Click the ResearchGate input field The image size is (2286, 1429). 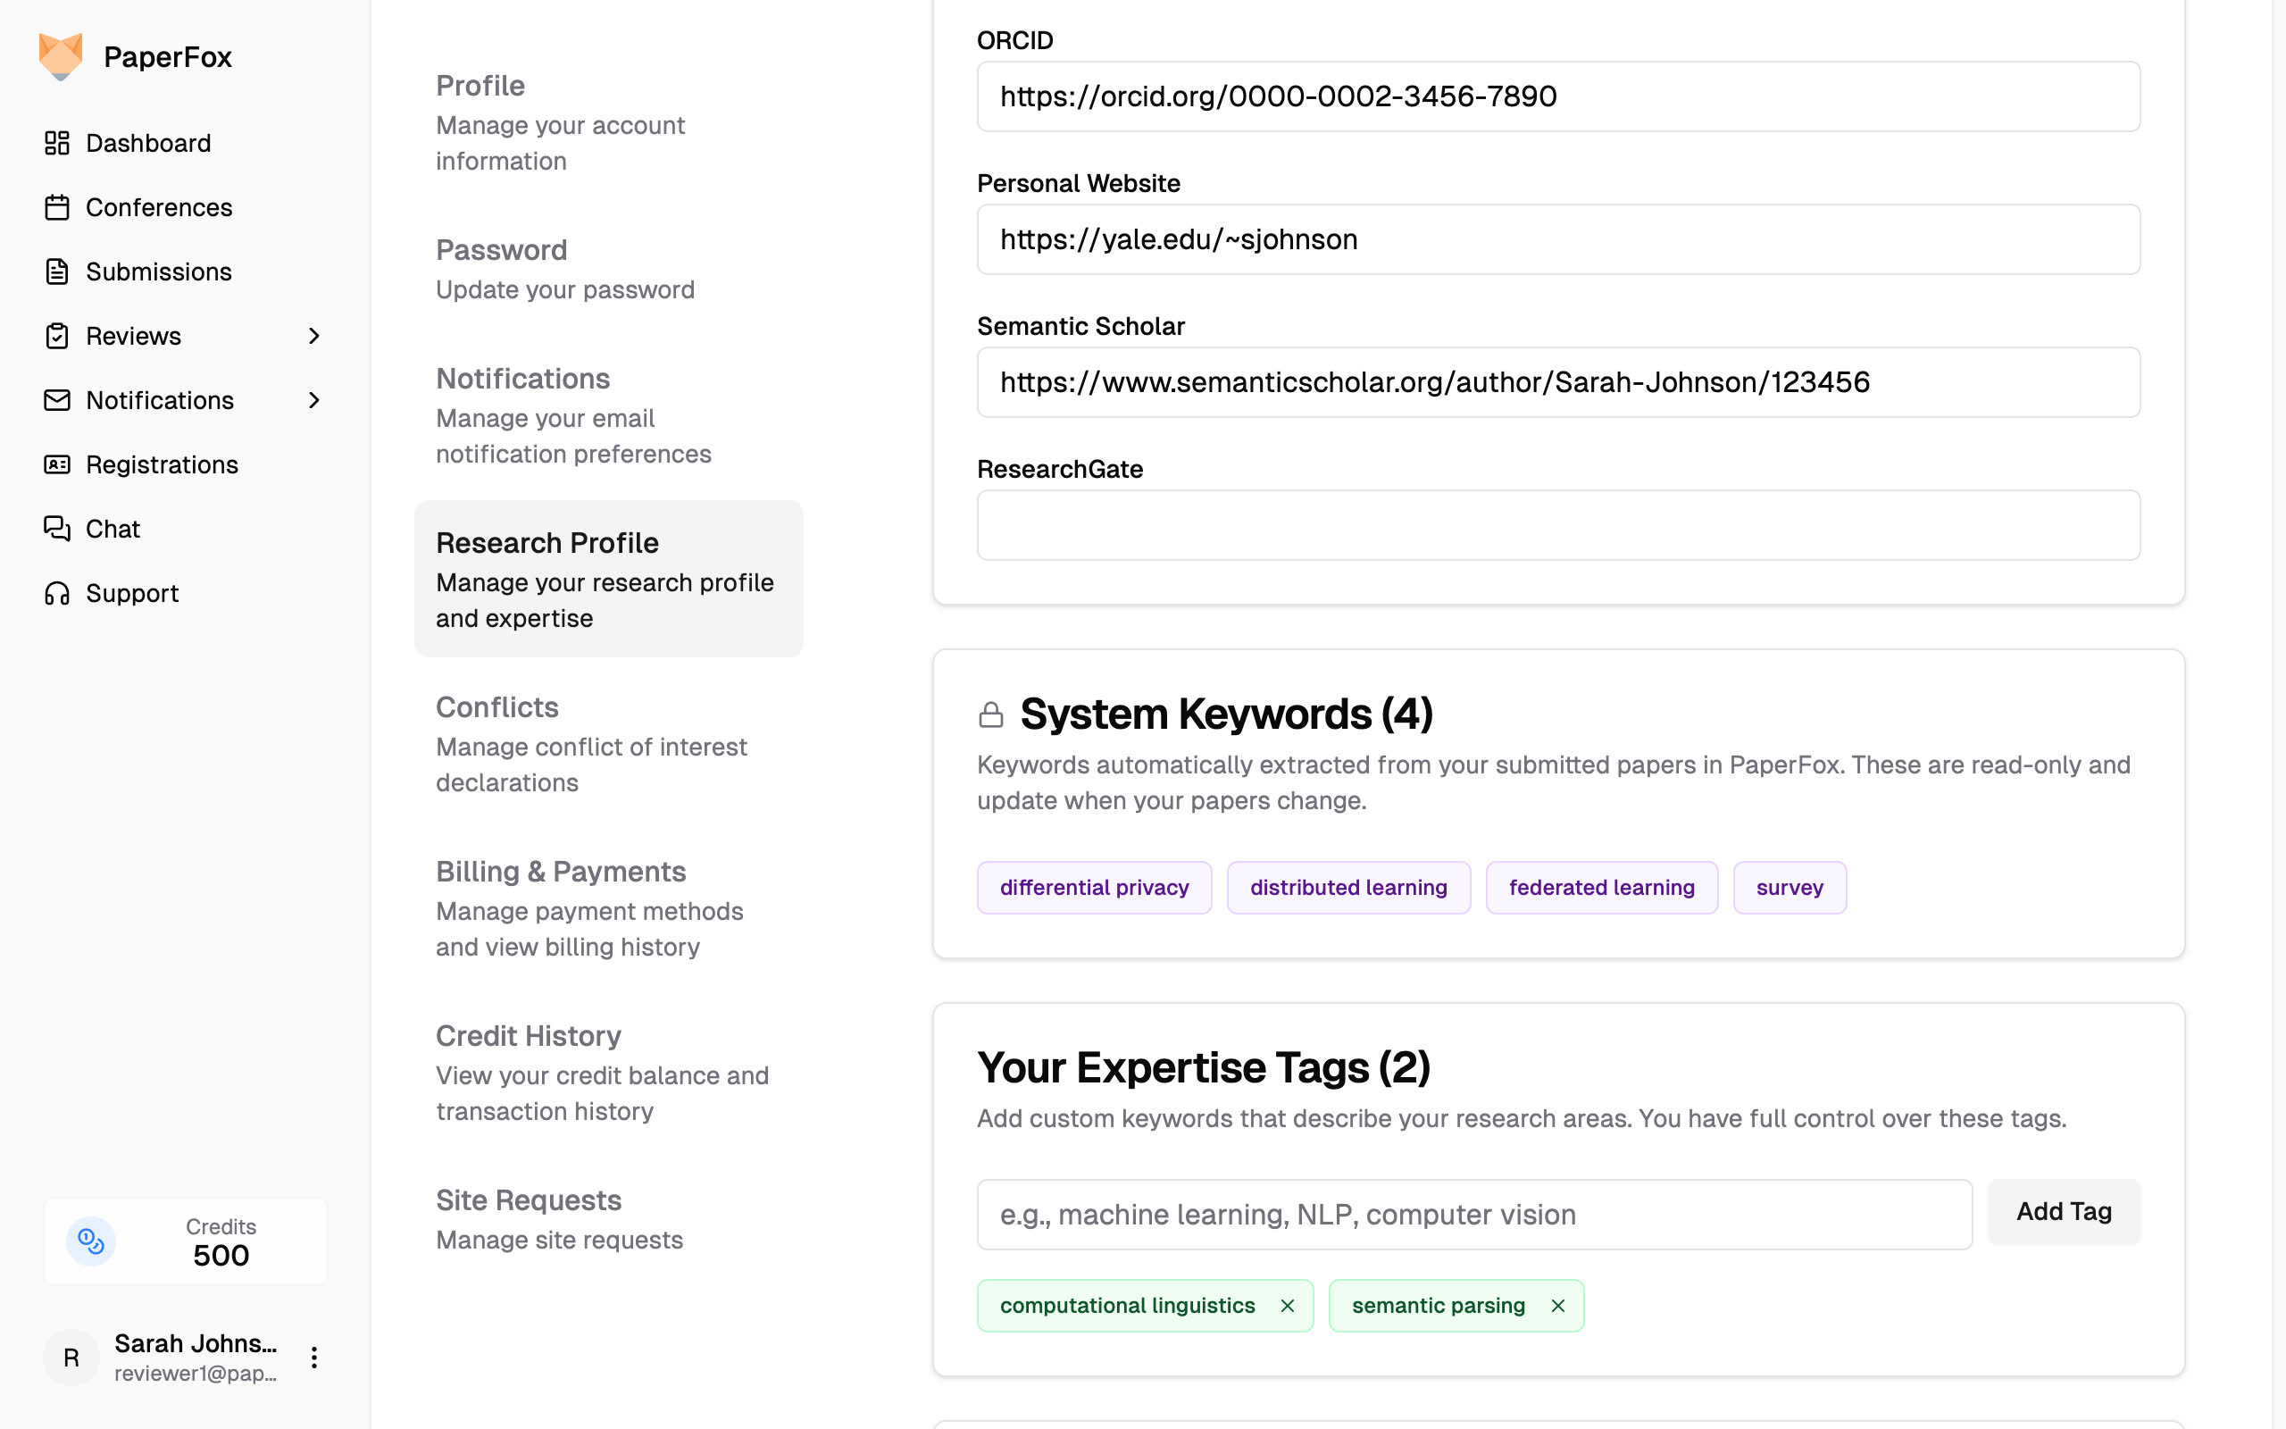coord(1557,525)
